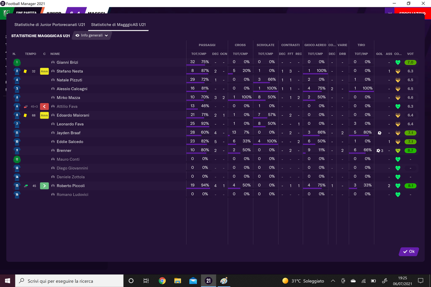Show hidden system tray icons

point(333,281)
